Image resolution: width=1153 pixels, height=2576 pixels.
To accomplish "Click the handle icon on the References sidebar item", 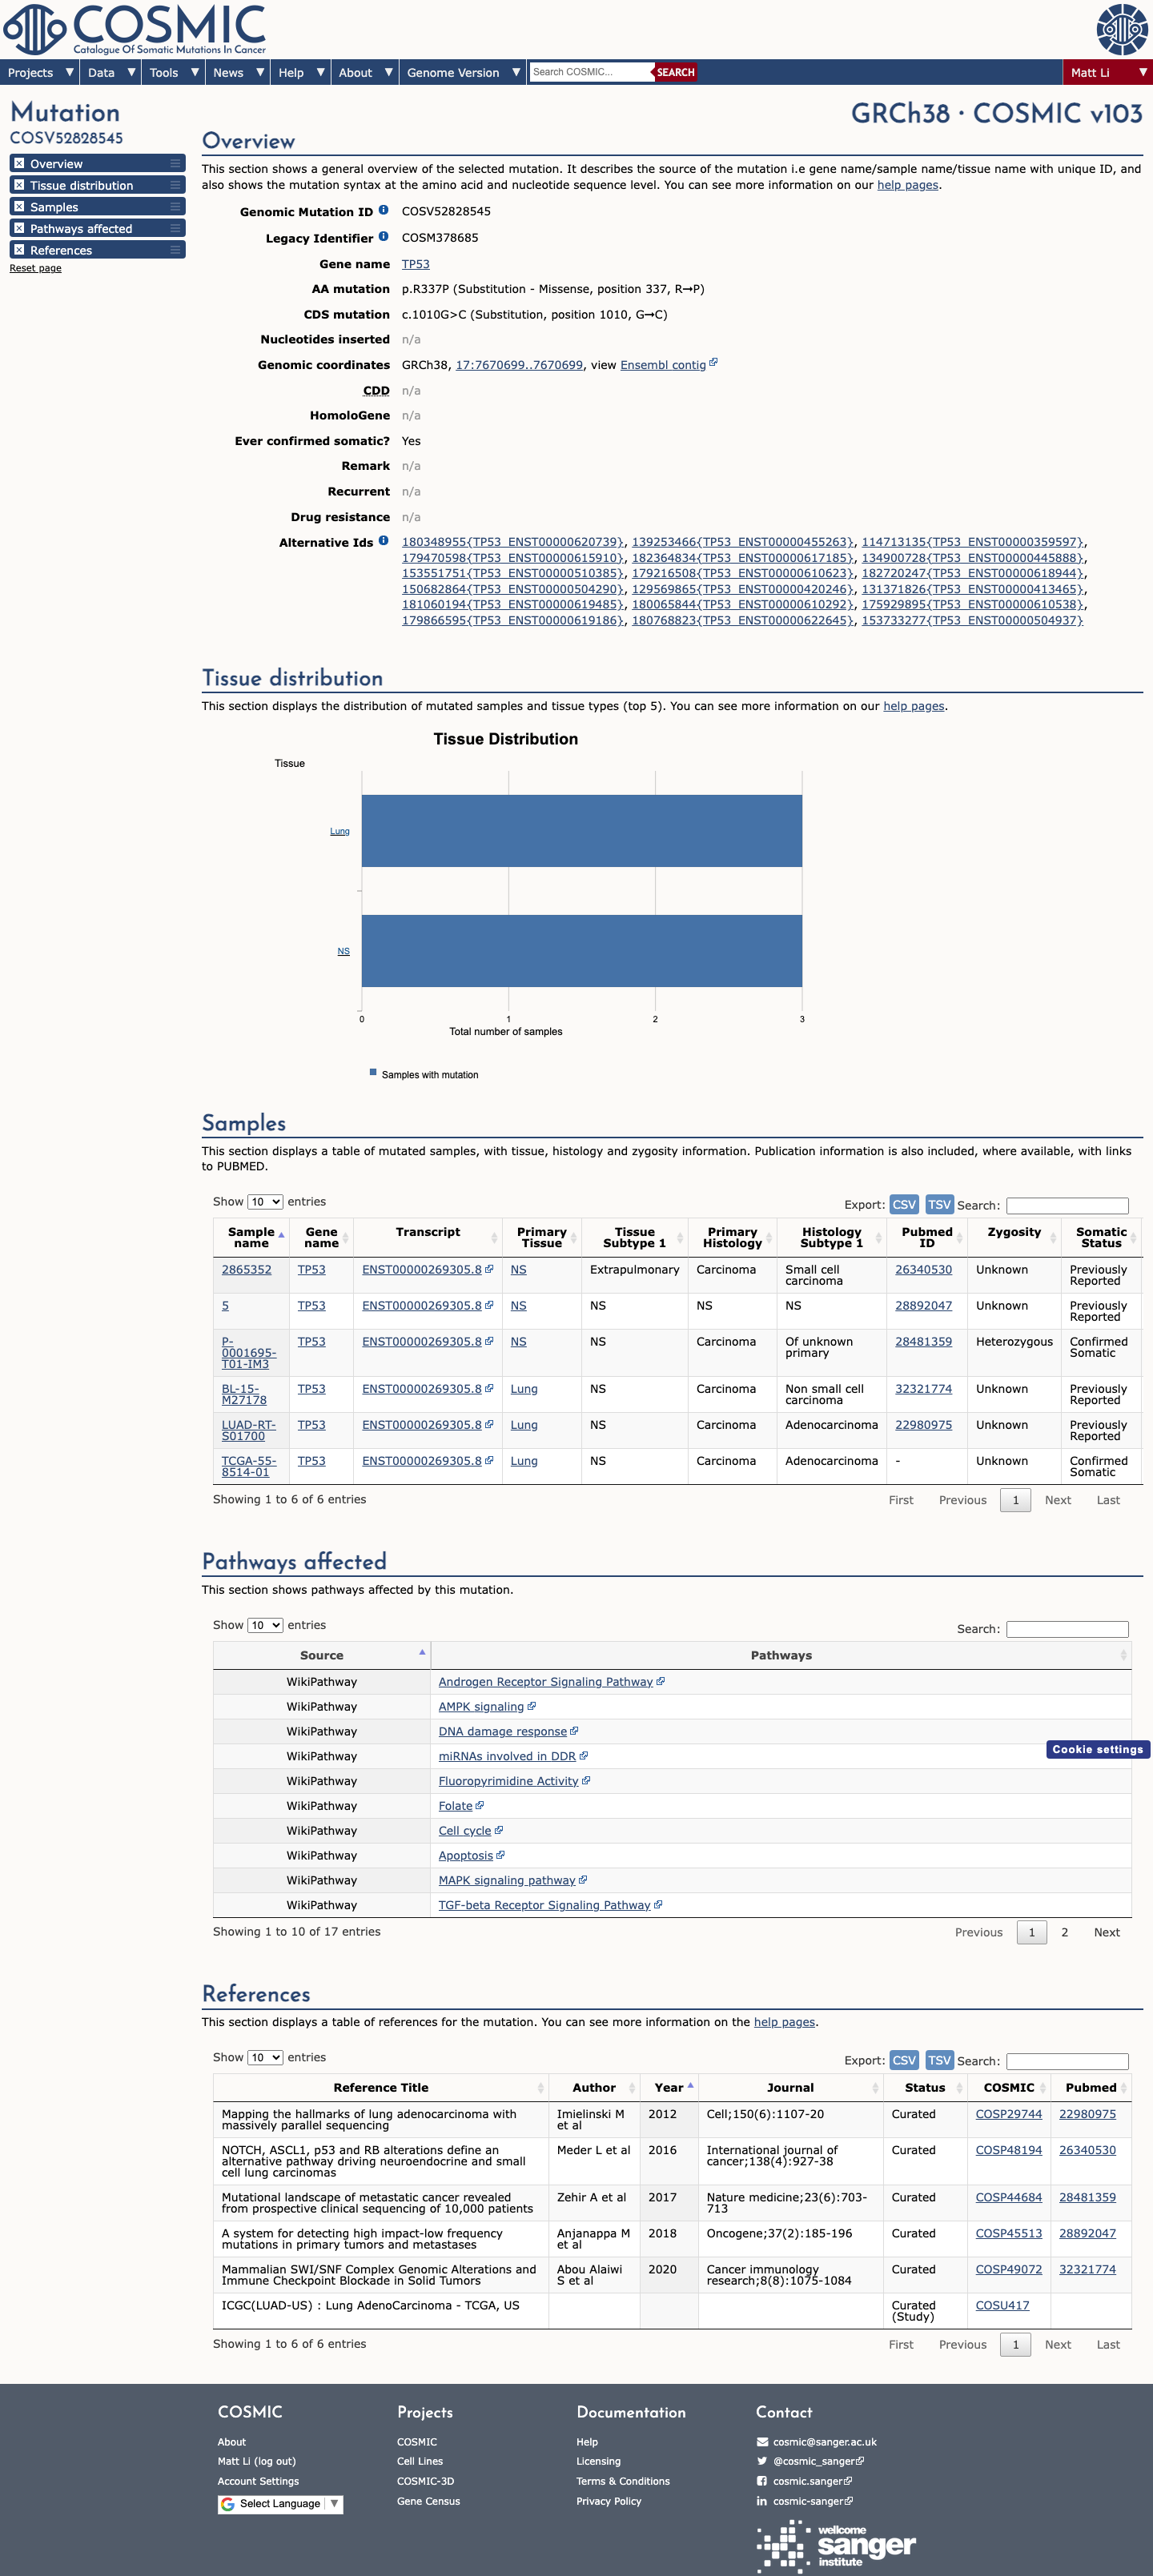I will click(176, 250).
